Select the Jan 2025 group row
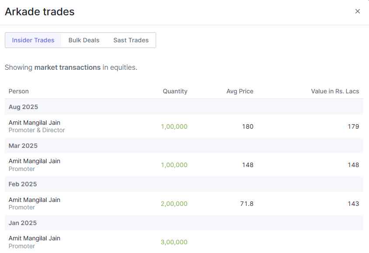This screenshot has height=253, width=369. [x=184, y=223]
